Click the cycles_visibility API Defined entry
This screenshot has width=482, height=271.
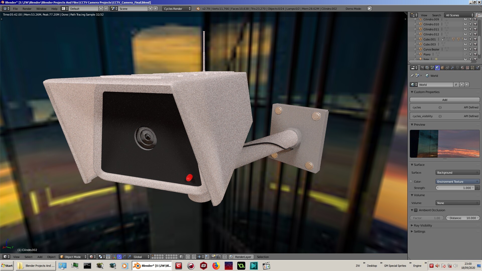[444, 116]
